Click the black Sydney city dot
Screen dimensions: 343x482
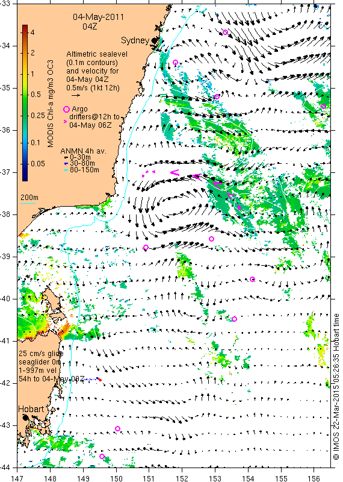(154, 40)
